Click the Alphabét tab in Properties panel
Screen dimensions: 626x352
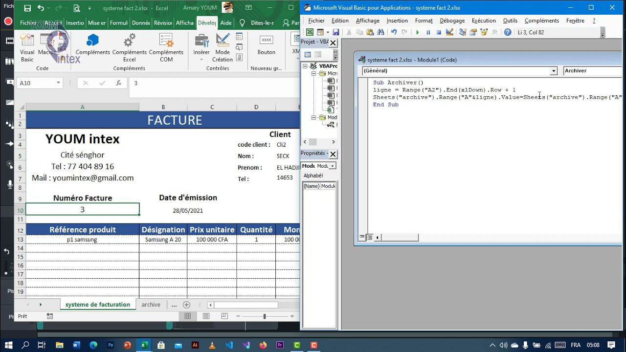tap(313, 176)
